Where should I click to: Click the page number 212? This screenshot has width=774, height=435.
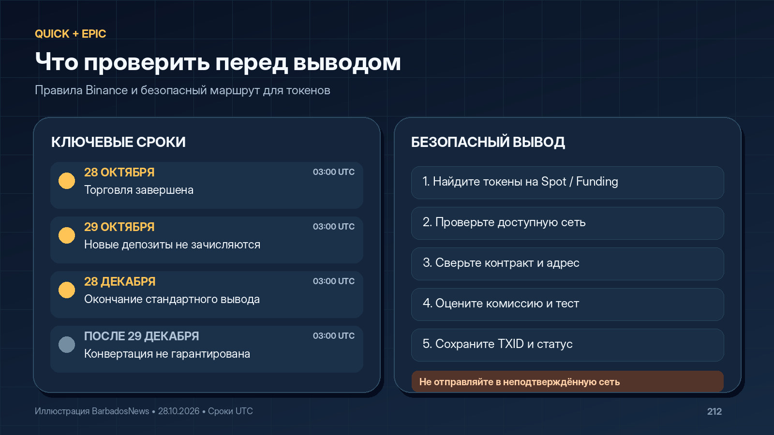click(714, 411)
